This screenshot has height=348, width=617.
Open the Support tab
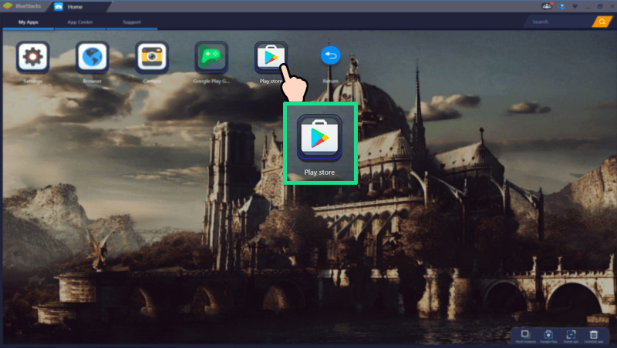click(x=132, y=22)
